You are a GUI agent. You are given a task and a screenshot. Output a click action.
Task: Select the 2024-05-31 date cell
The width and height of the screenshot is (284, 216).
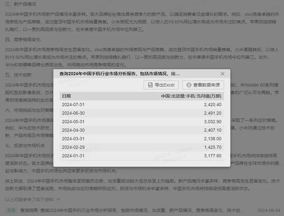click(73, 122)
